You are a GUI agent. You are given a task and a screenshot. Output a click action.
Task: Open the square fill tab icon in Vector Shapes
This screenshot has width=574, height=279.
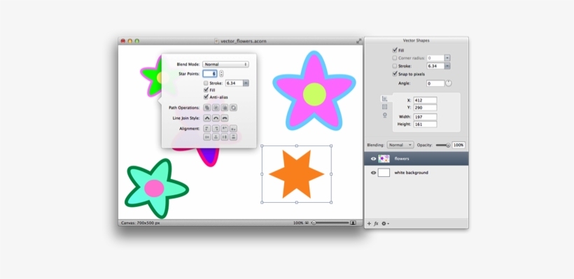coord(384,107)
